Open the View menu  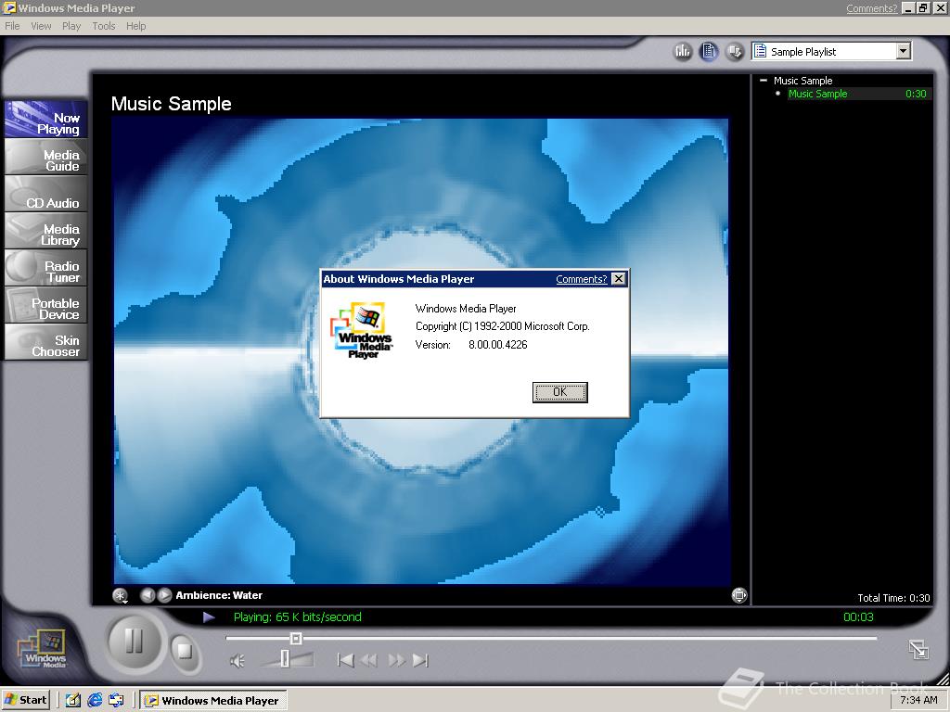coord(41,26)
